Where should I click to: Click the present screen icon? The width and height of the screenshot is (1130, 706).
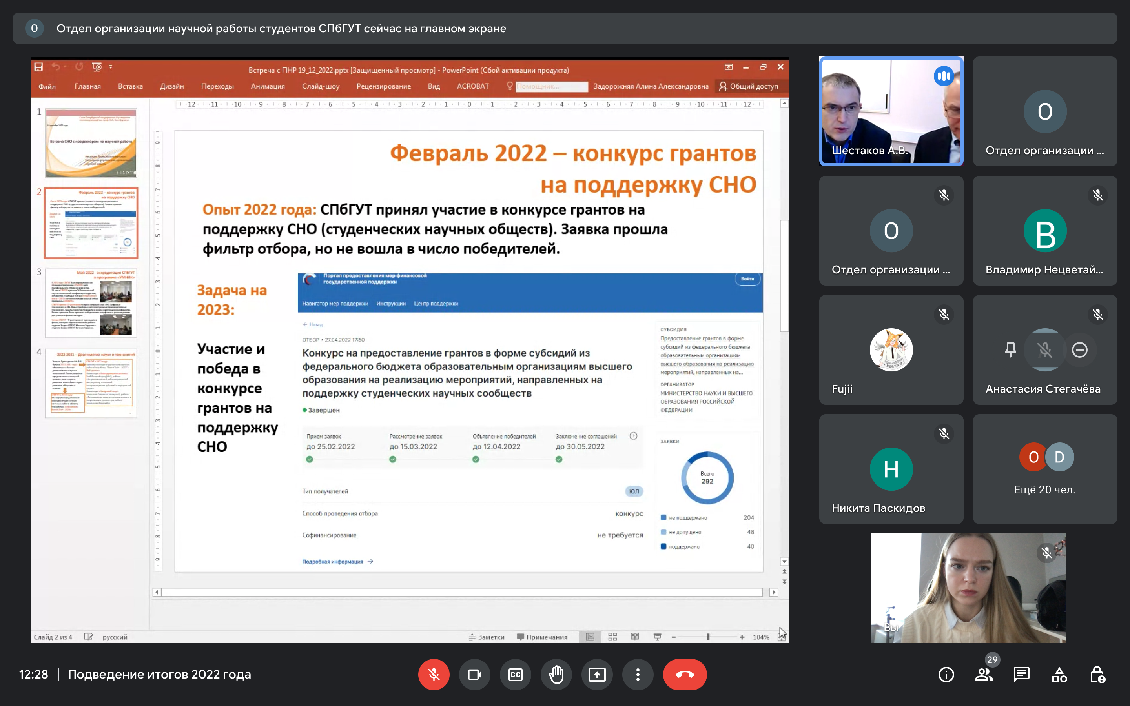(x=597, y=674)
